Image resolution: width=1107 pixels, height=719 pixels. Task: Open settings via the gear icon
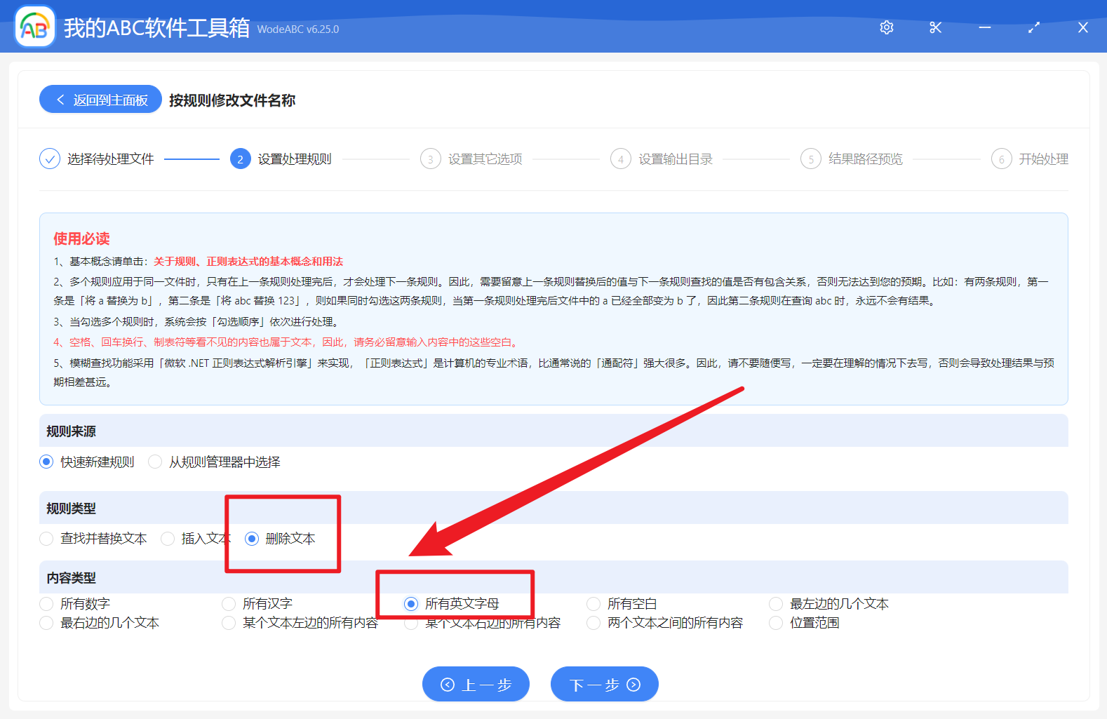coord(887,27)
